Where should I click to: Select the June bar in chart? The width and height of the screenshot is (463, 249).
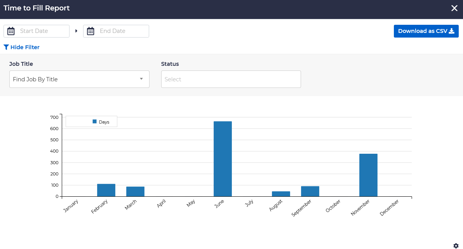pos(223,159)
